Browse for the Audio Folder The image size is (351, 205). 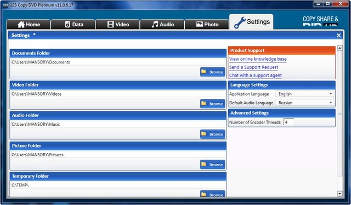[213, 134]
